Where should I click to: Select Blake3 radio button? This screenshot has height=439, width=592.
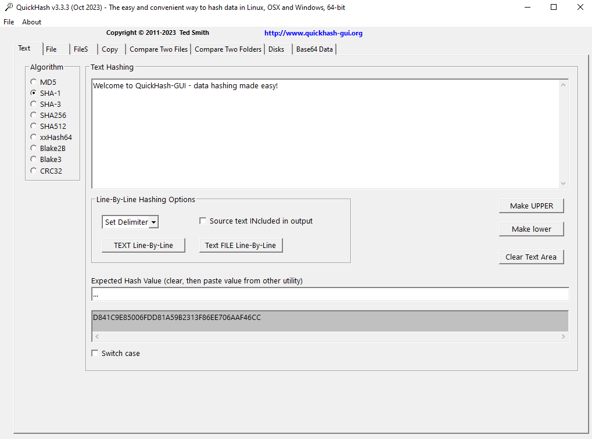[34, 159]
